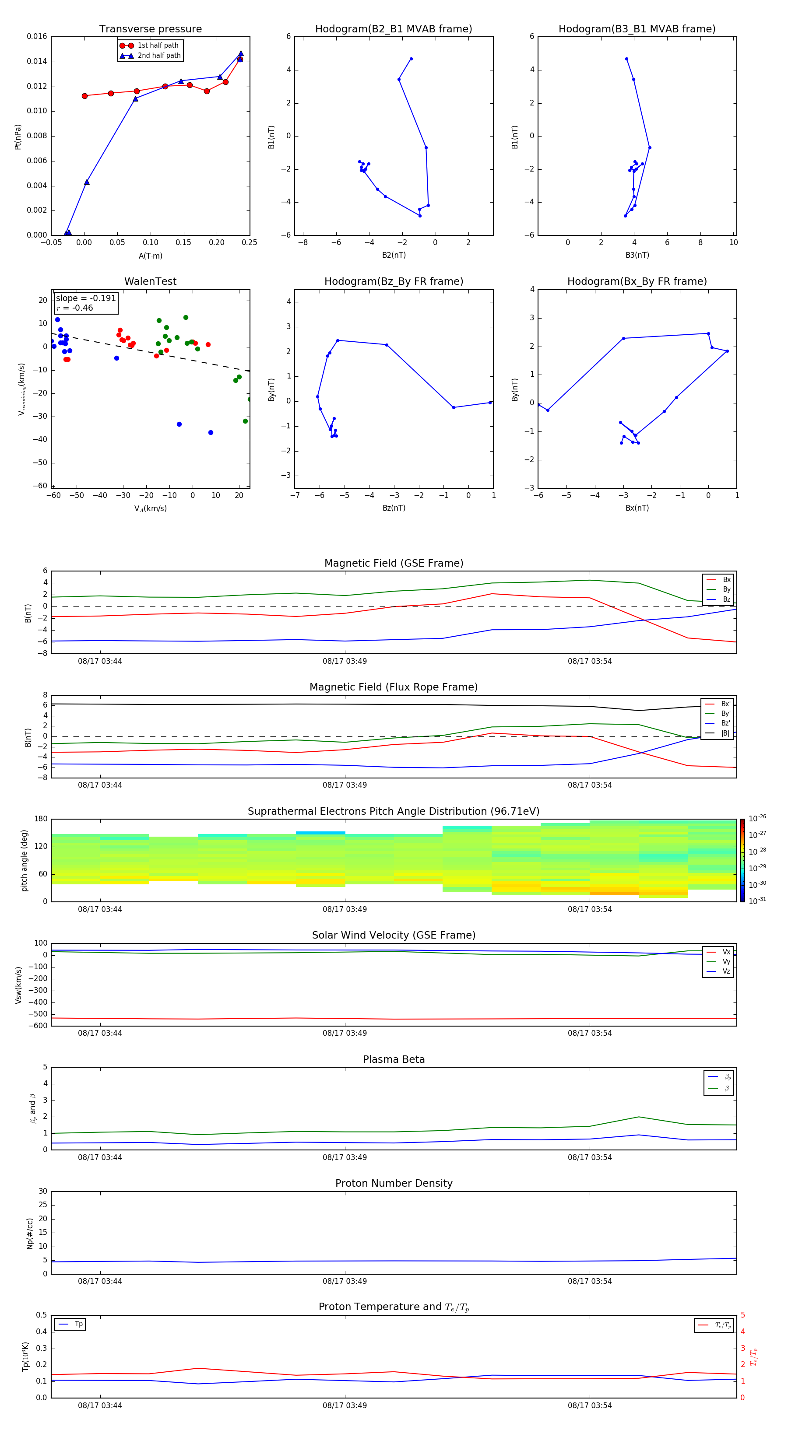Click the 'Bz(nT)' x-axis label

point(394,508)
